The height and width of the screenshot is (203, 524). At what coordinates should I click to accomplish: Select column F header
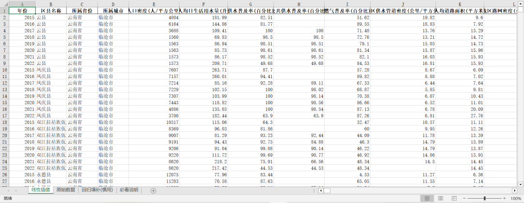coord(204,4)
